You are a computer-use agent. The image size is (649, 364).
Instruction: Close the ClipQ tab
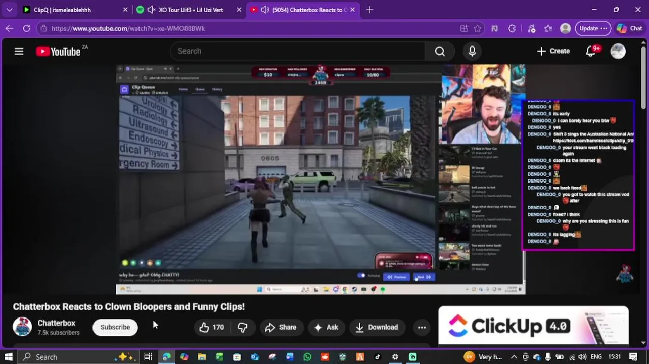(125, 10)
